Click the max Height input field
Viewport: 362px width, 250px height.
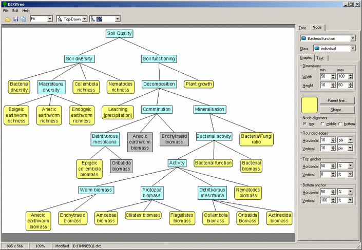click(x=343, y=85)
